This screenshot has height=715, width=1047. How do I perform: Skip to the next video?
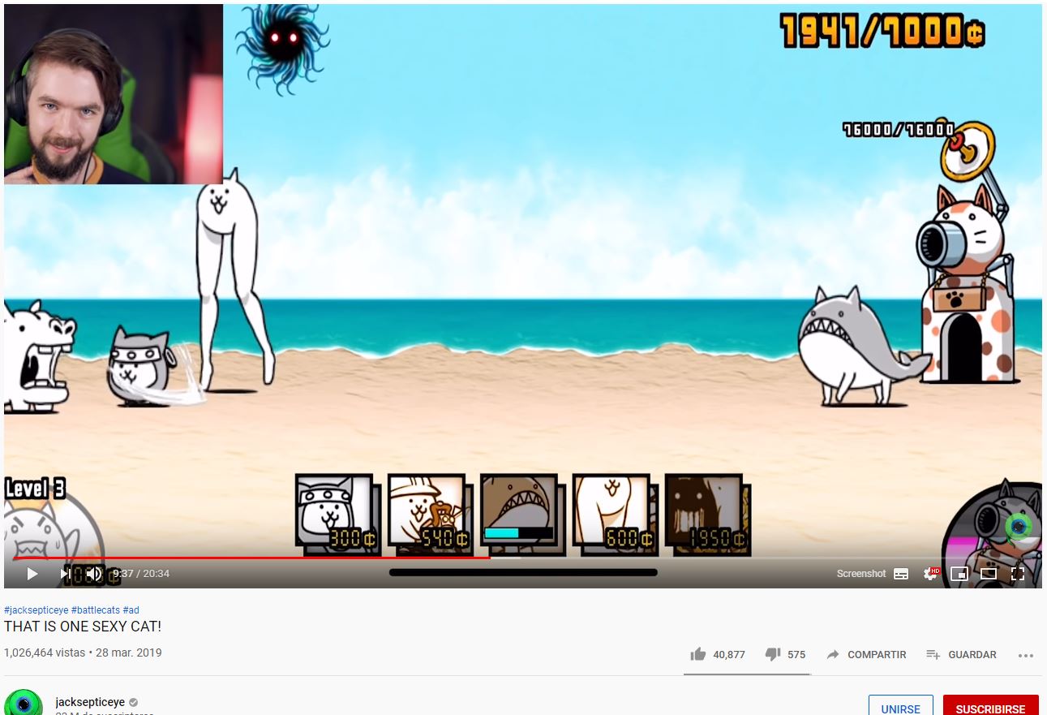coord(65,574)
